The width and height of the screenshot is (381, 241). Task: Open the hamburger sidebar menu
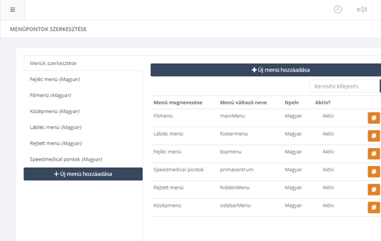tap(13, 9)
